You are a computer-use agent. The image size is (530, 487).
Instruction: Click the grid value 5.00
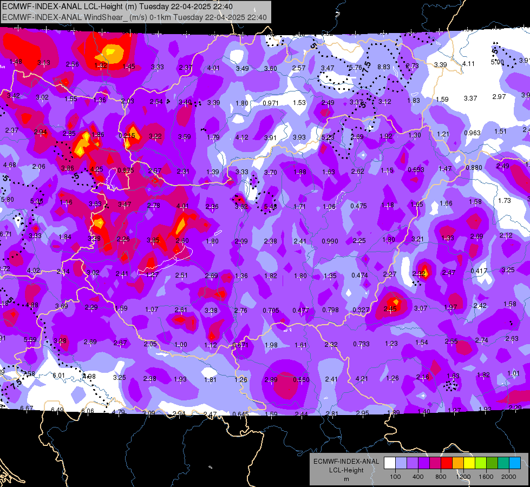497,62
